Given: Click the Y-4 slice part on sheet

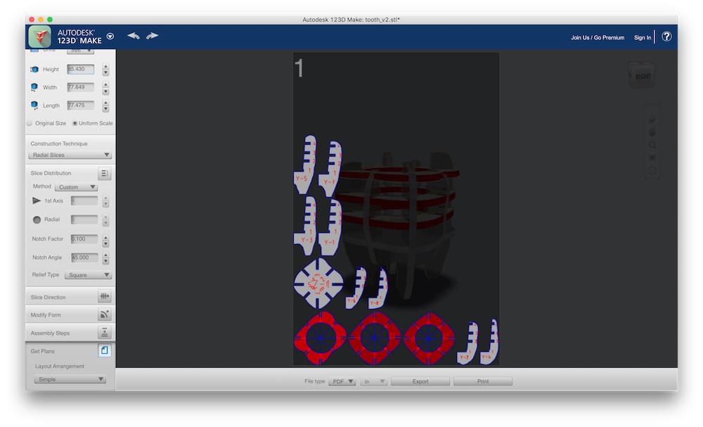Looking at the screenshot, I should (x=489, y=342).
